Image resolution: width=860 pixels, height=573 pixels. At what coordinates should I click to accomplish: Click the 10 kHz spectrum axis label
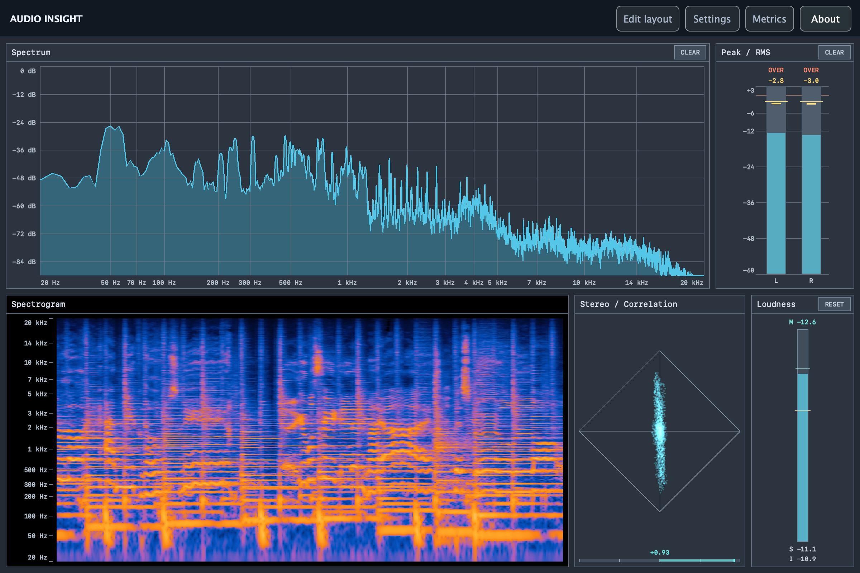click(584, 283)
